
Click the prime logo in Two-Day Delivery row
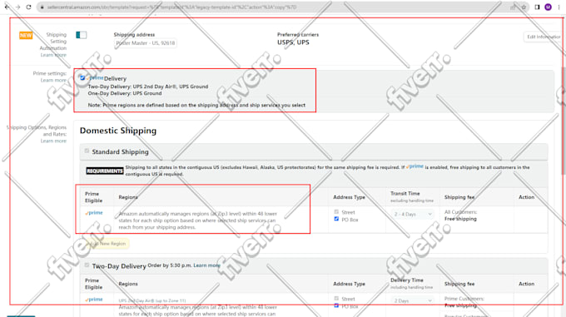point(94,300)
